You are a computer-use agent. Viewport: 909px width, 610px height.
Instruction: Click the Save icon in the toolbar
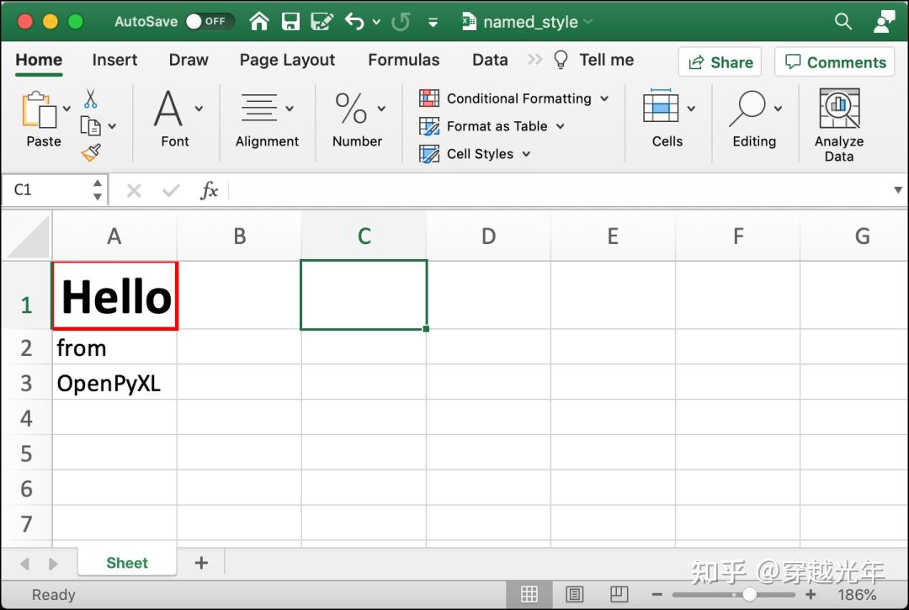(x=290, y=21)
